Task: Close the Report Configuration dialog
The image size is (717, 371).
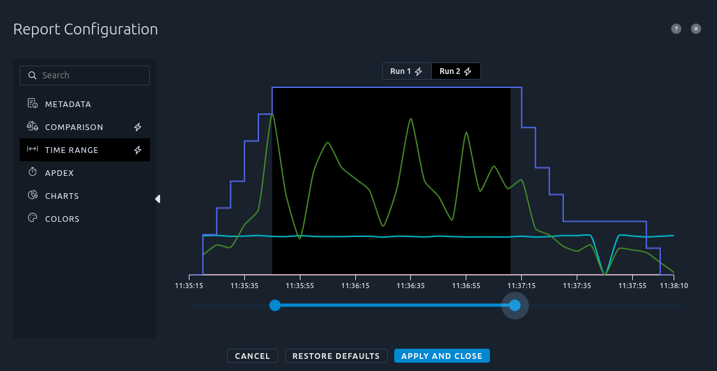Action: (696, 29)
